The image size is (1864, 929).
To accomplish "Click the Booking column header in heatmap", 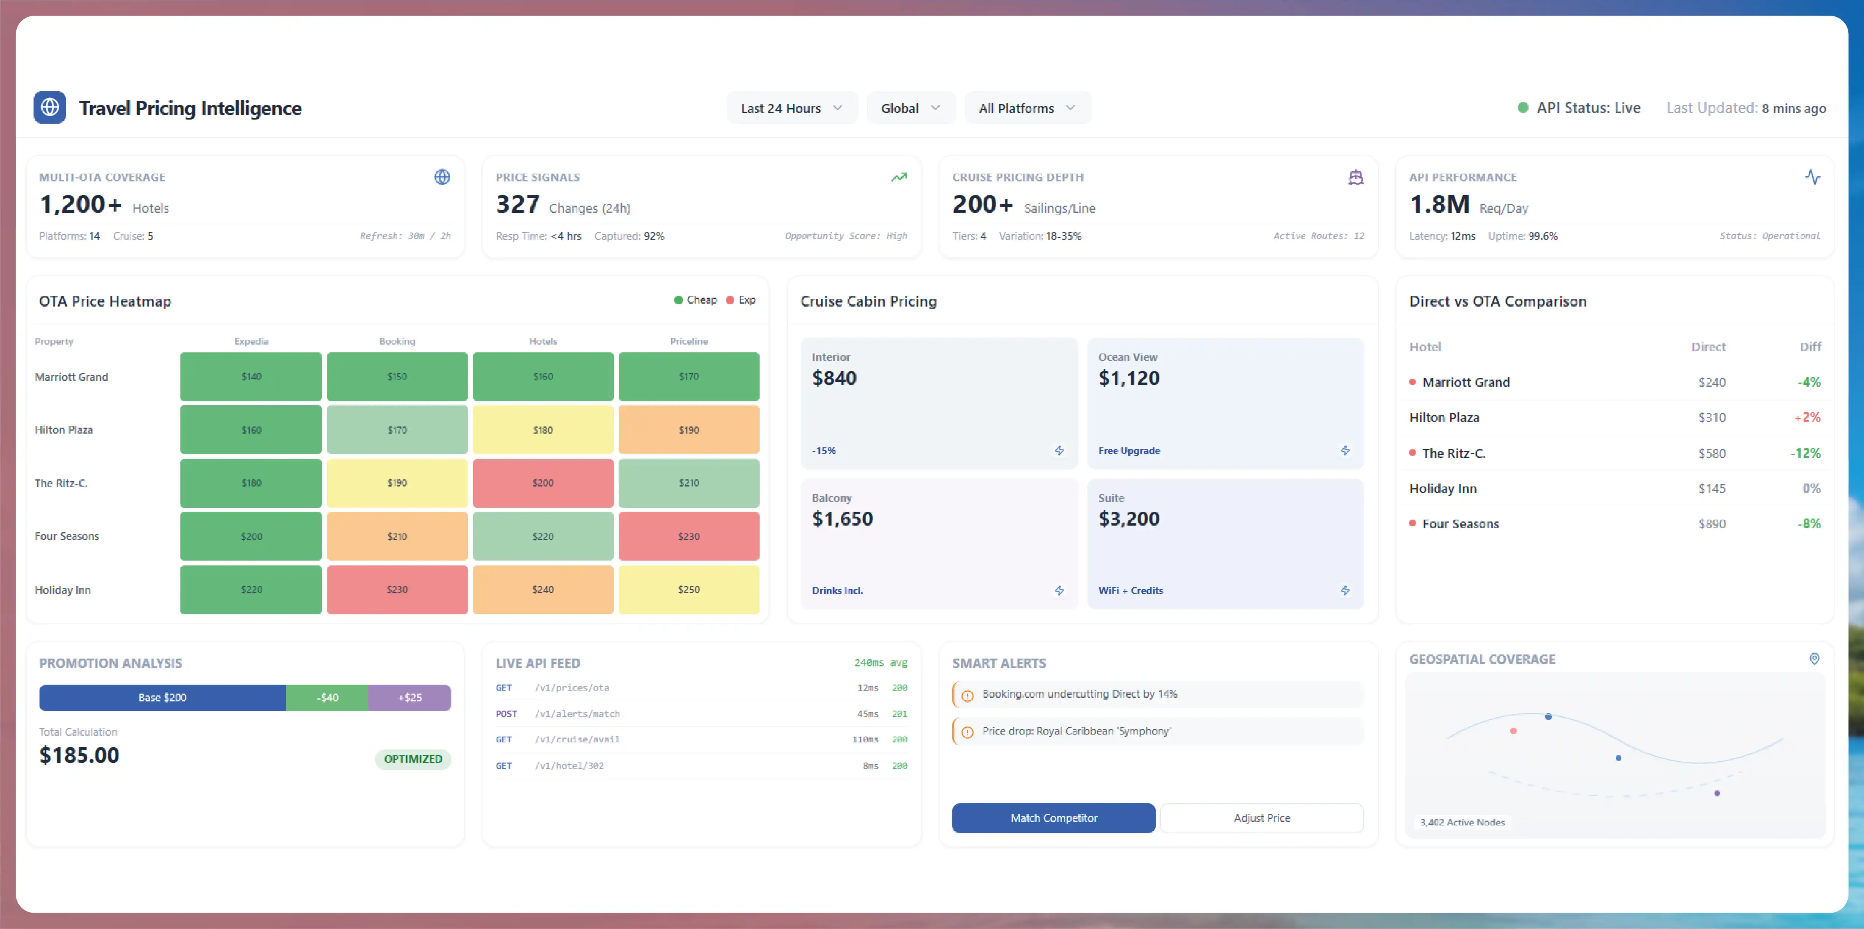I will tap(397, 341).
